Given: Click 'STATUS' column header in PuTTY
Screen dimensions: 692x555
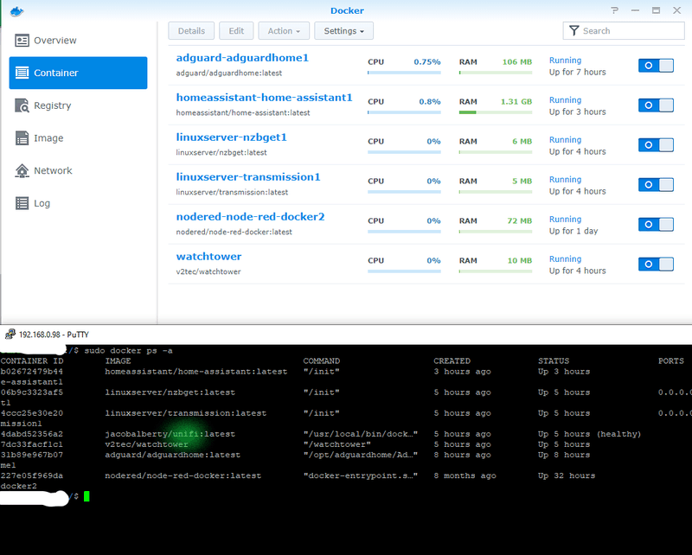Looking at the screenshot, I should click(x=554, y=360).
